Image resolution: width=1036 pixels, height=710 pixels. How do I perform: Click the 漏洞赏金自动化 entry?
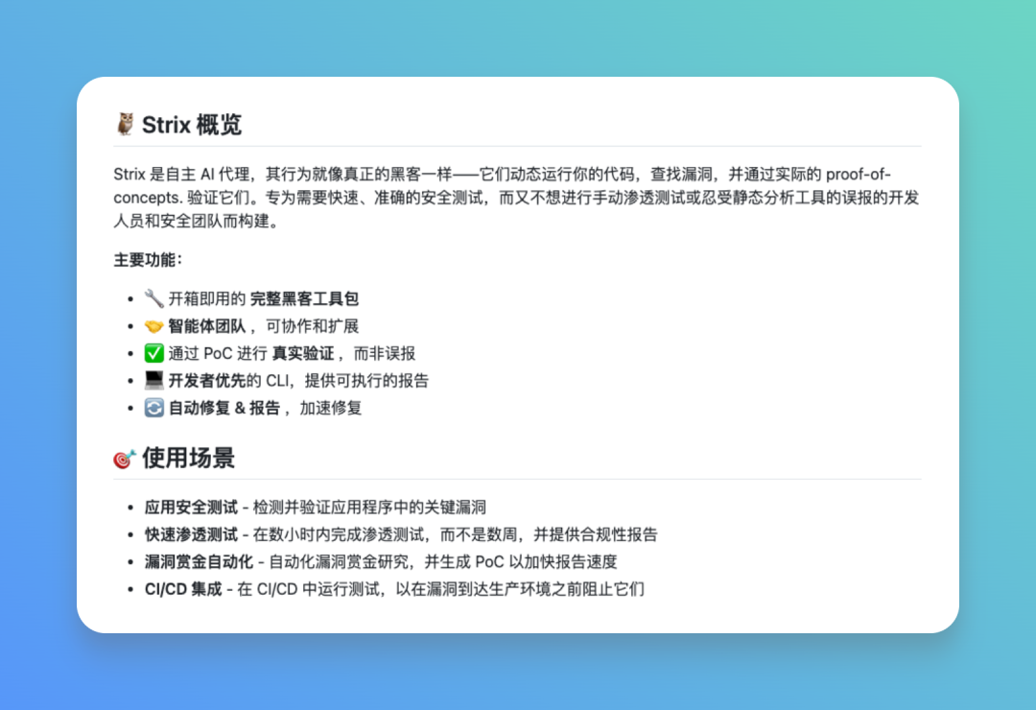coord(201,561)
